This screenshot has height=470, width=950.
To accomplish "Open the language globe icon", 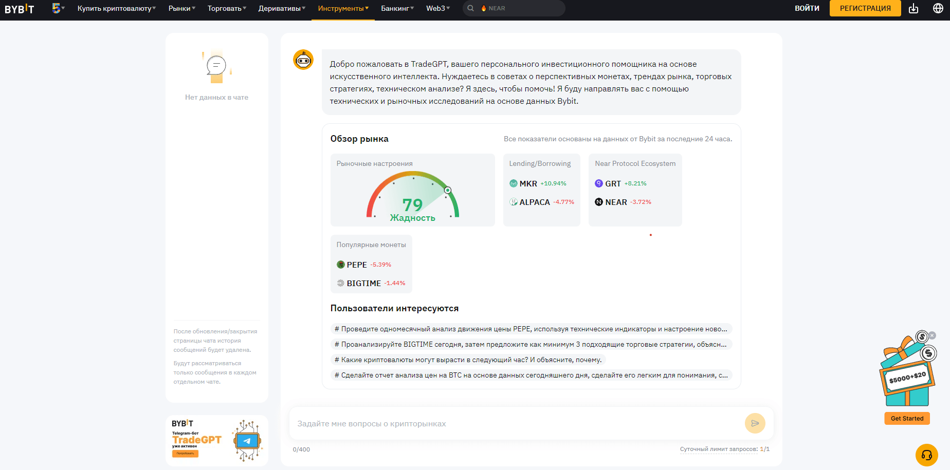I will click(x=938, y=8).
